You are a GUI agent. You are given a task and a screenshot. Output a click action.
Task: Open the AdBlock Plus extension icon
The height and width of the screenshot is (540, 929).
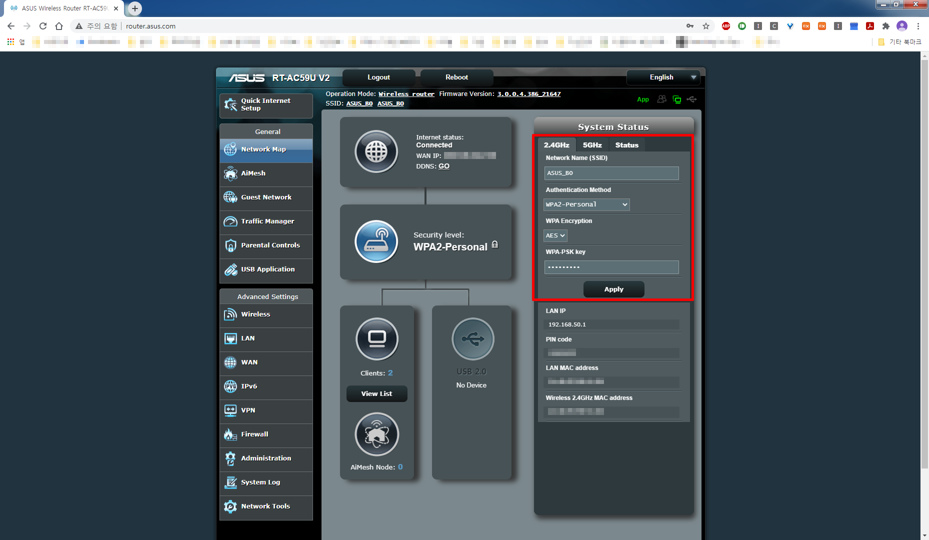click(x=726, y=26)
